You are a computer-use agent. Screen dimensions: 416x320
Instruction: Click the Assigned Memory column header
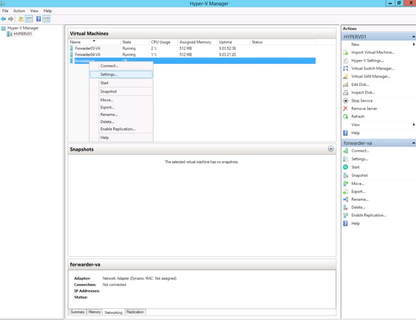pos(197,42)
